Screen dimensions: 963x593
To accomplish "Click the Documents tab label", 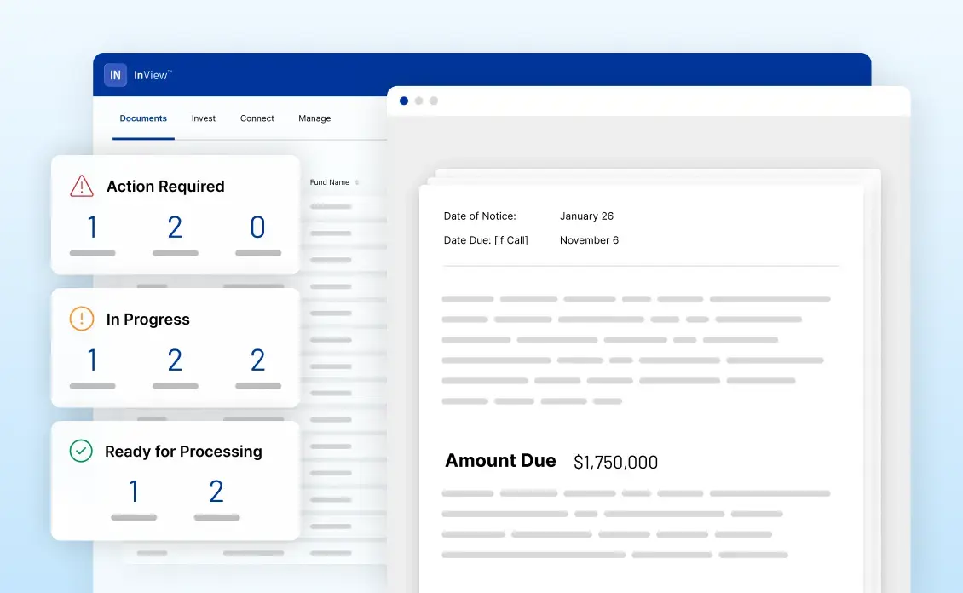I will [x=142, y=118].
